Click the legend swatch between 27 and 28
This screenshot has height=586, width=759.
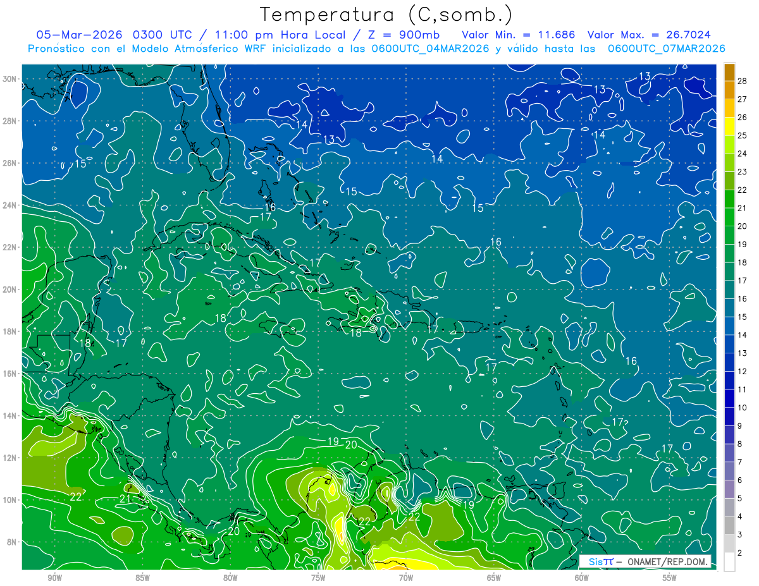[729, 90]
